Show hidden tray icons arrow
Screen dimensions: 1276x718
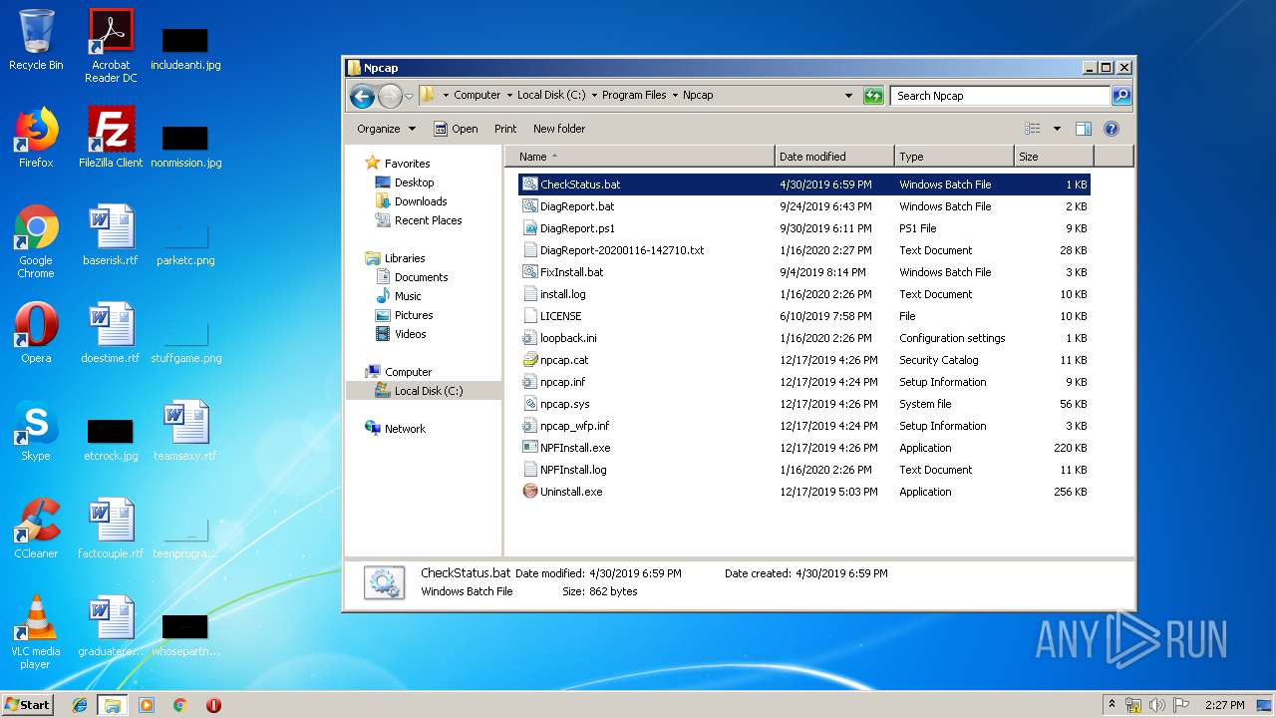tap(1112, 705)
